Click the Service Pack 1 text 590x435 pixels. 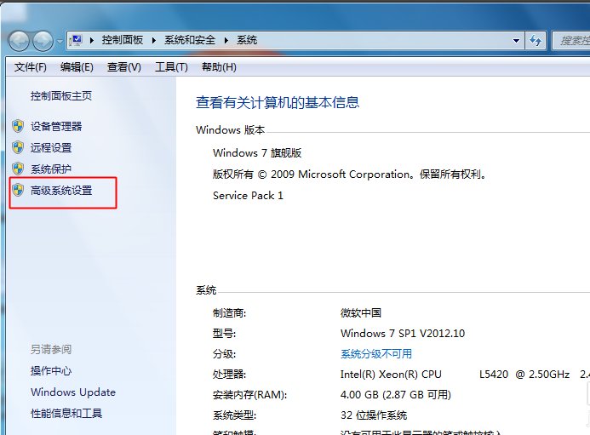pos(248,196)
